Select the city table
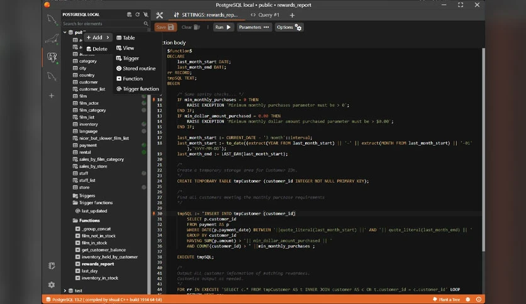This screenshot has height=304, width=526. point(80,68)
